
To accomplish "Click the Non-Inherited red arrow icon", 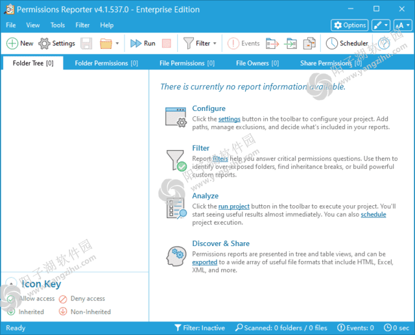I will pos(63,312).
